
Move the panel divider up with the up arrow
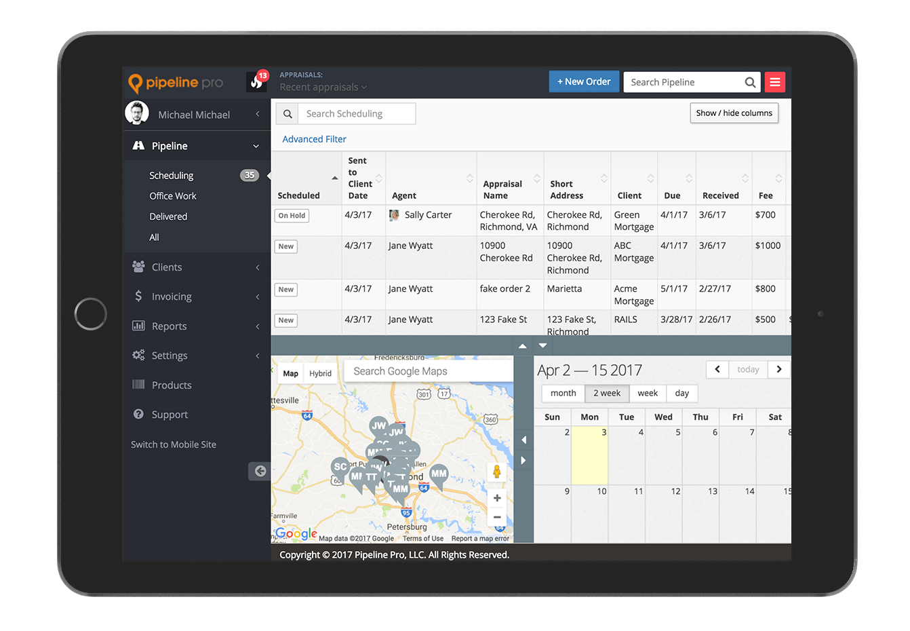point(522,345)
